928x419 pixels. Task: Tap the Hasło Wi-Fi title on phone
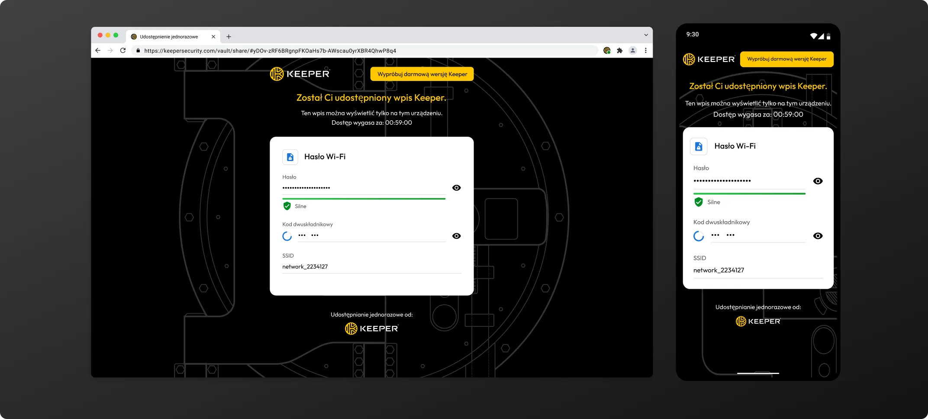(735, 146)
